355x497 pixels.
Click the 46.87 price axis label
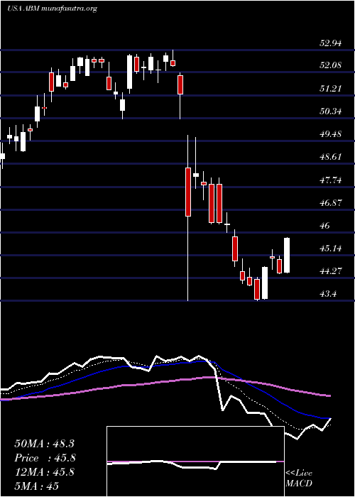pyautogui.click(x=331, y=203)
